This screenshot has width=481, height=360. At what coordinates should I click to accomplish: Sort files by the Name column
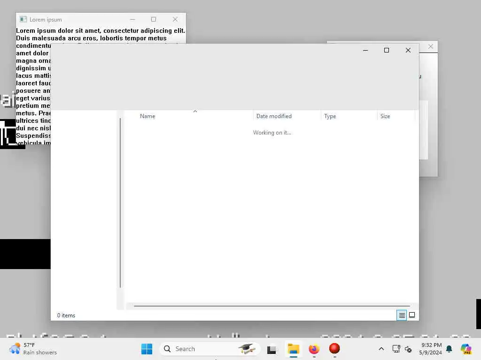point(147,116)
